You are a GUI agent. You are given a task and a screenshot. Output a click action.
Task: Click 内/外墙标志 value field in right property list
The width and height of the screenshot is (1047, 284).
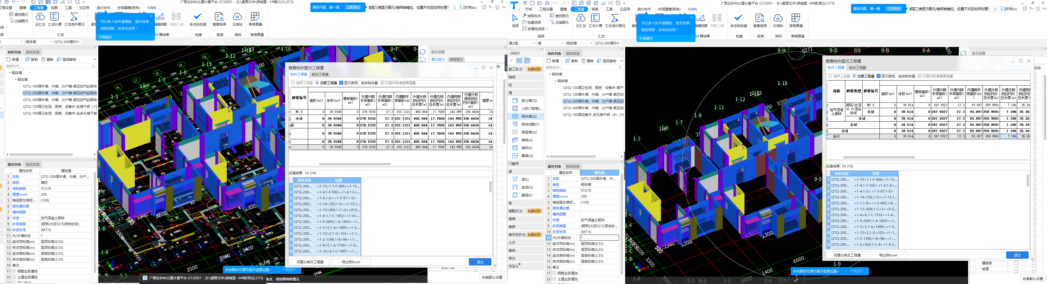point(599,238)
